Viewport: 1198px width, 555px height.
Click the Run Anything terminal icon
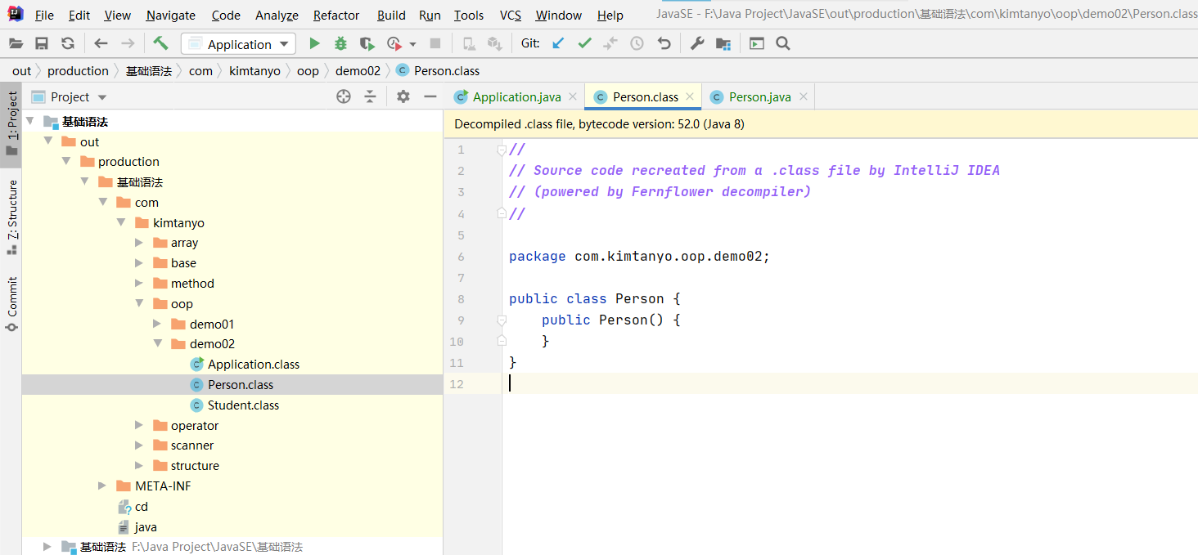(757, 43)
